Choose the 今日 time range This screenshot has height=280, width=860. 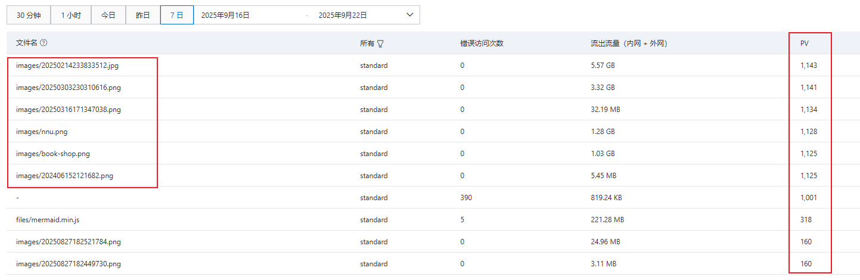coord(108,15)
